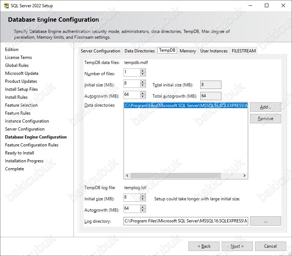
Task: Click Instance Configuration in the step list
Action: (27, 121)
